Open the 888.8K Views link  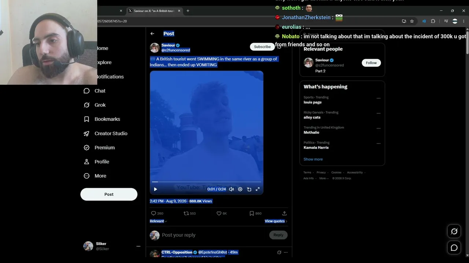201,201
